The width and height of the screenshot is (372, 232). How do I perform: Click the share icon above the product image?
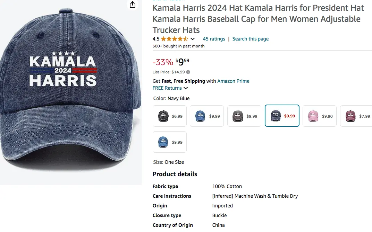[132, 5]
